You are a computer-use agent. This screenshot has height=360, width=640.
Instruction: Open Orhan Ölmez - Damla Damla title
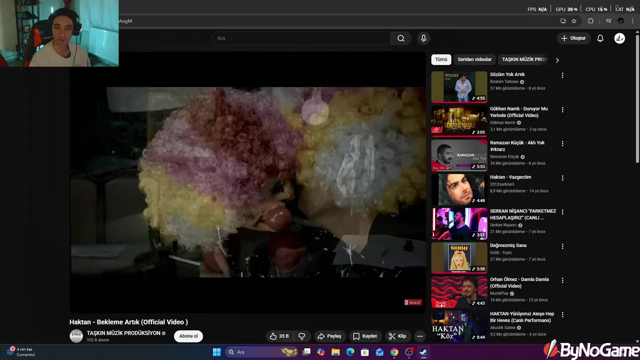519,282
